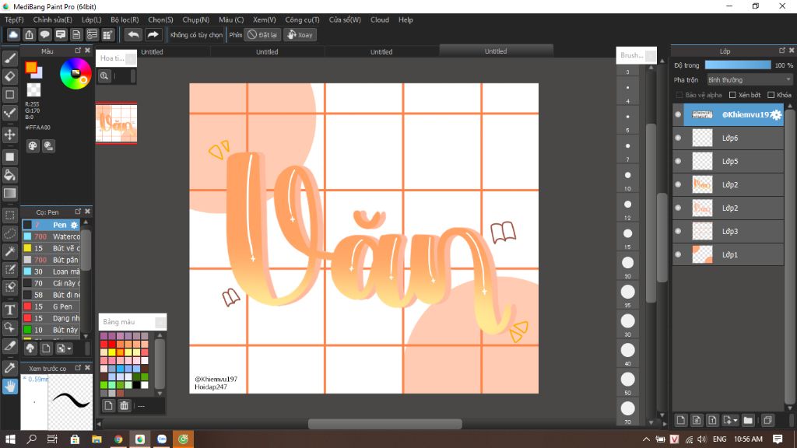Select the G Pen brush
This screenshot has height=448, width=797.
tap(51, 306)
